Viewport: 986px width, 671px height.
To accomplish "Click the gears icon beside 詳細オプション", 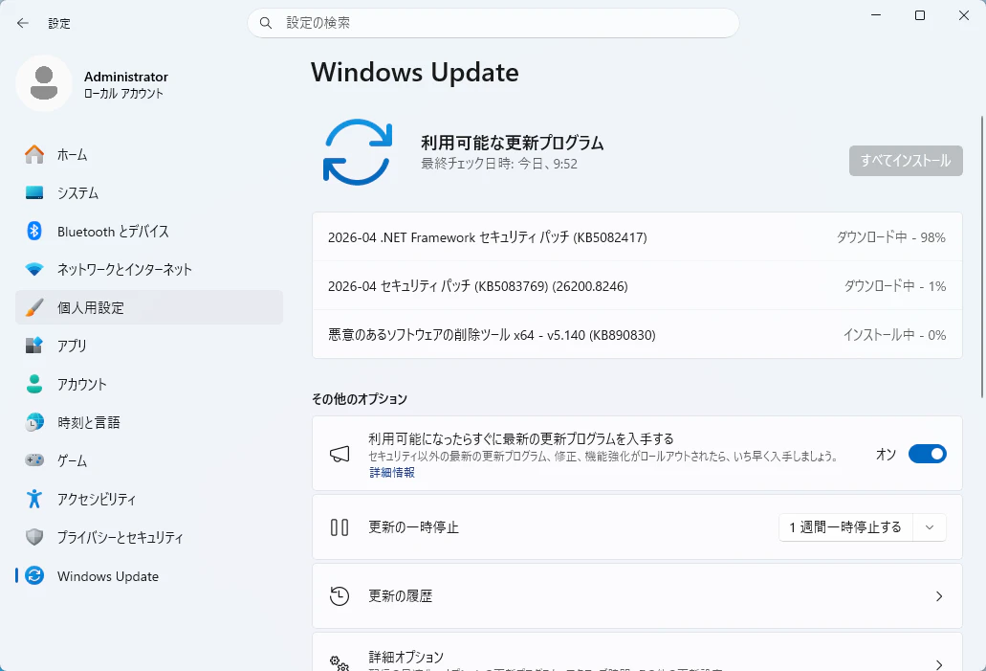I will (340, 662).
